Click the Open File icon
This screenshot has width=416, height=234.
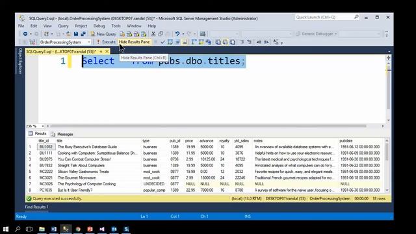[68, 34]
